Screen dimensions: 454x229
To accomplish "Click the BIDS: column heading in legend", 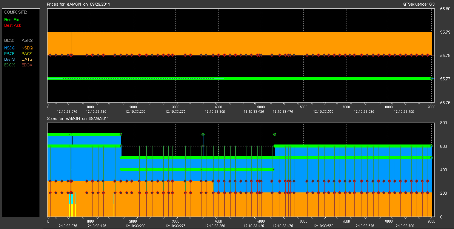I will tap(9, 40).
